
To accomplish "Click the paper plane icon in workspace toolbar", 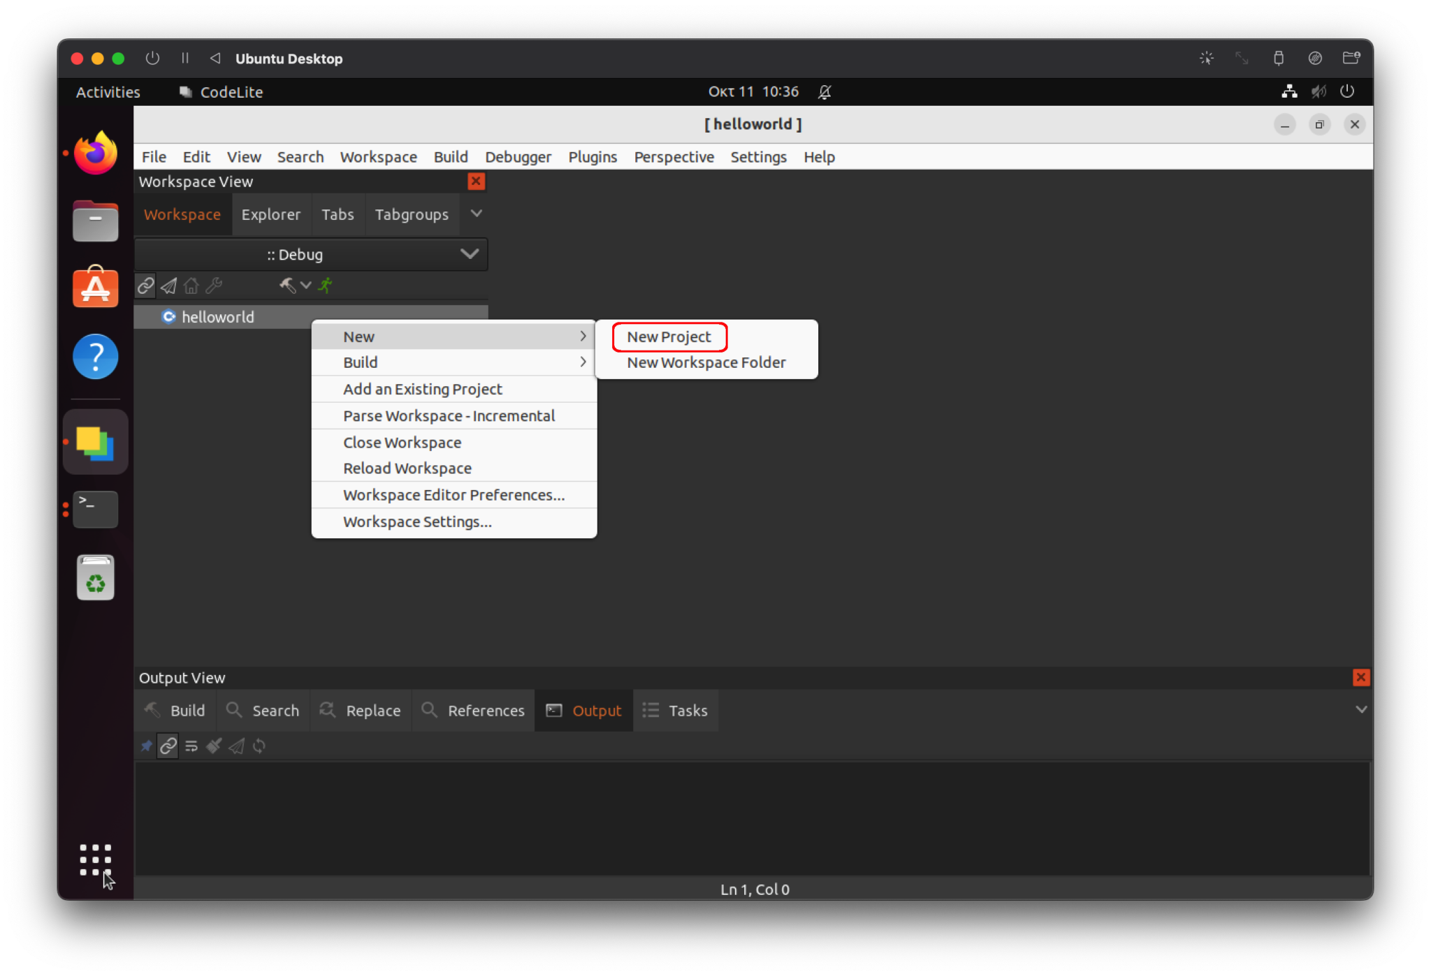I will [x=168, y=286].
